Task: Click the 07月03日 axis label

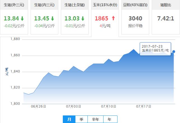Action: click(x=73, y=106)
